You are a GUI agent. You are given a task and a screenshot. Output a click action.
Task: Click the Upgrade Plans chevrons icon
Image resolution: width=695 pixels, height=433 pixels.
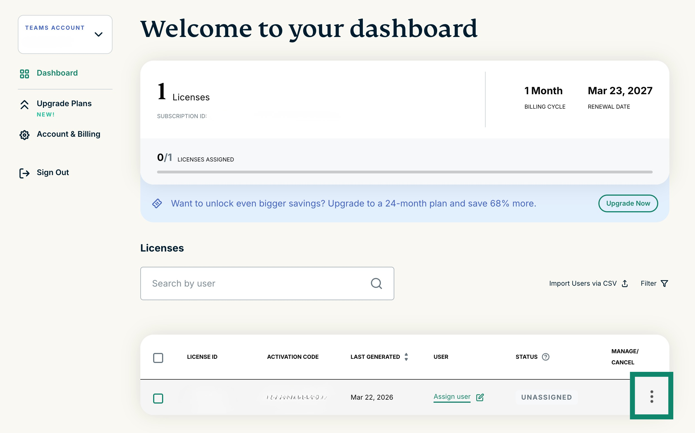pyautogui.click(x=25, y=105)
